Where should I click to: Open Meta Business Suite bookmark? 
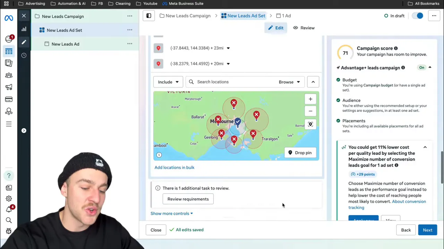(183, 3)
